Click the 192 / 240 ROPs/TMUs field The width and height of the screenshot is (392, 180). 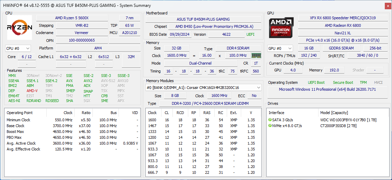click(309, 56)
